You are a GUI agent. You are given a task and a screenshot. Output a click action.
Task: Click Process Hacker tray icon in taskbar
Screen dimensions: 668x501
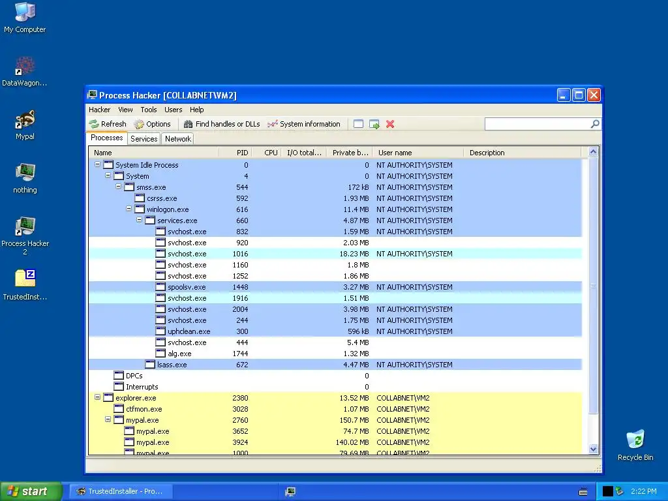[x=290, y=492]
